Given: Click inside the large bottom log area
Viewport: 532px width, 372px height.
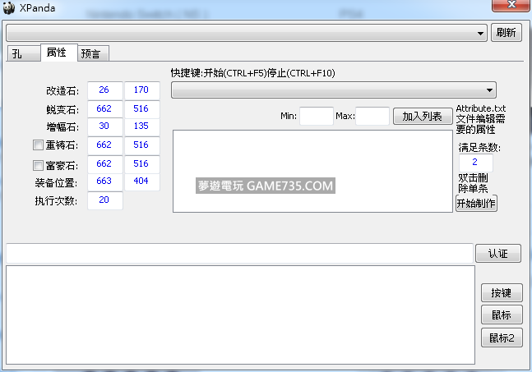Looking at the screenshot, I should (x=240, y=315).
